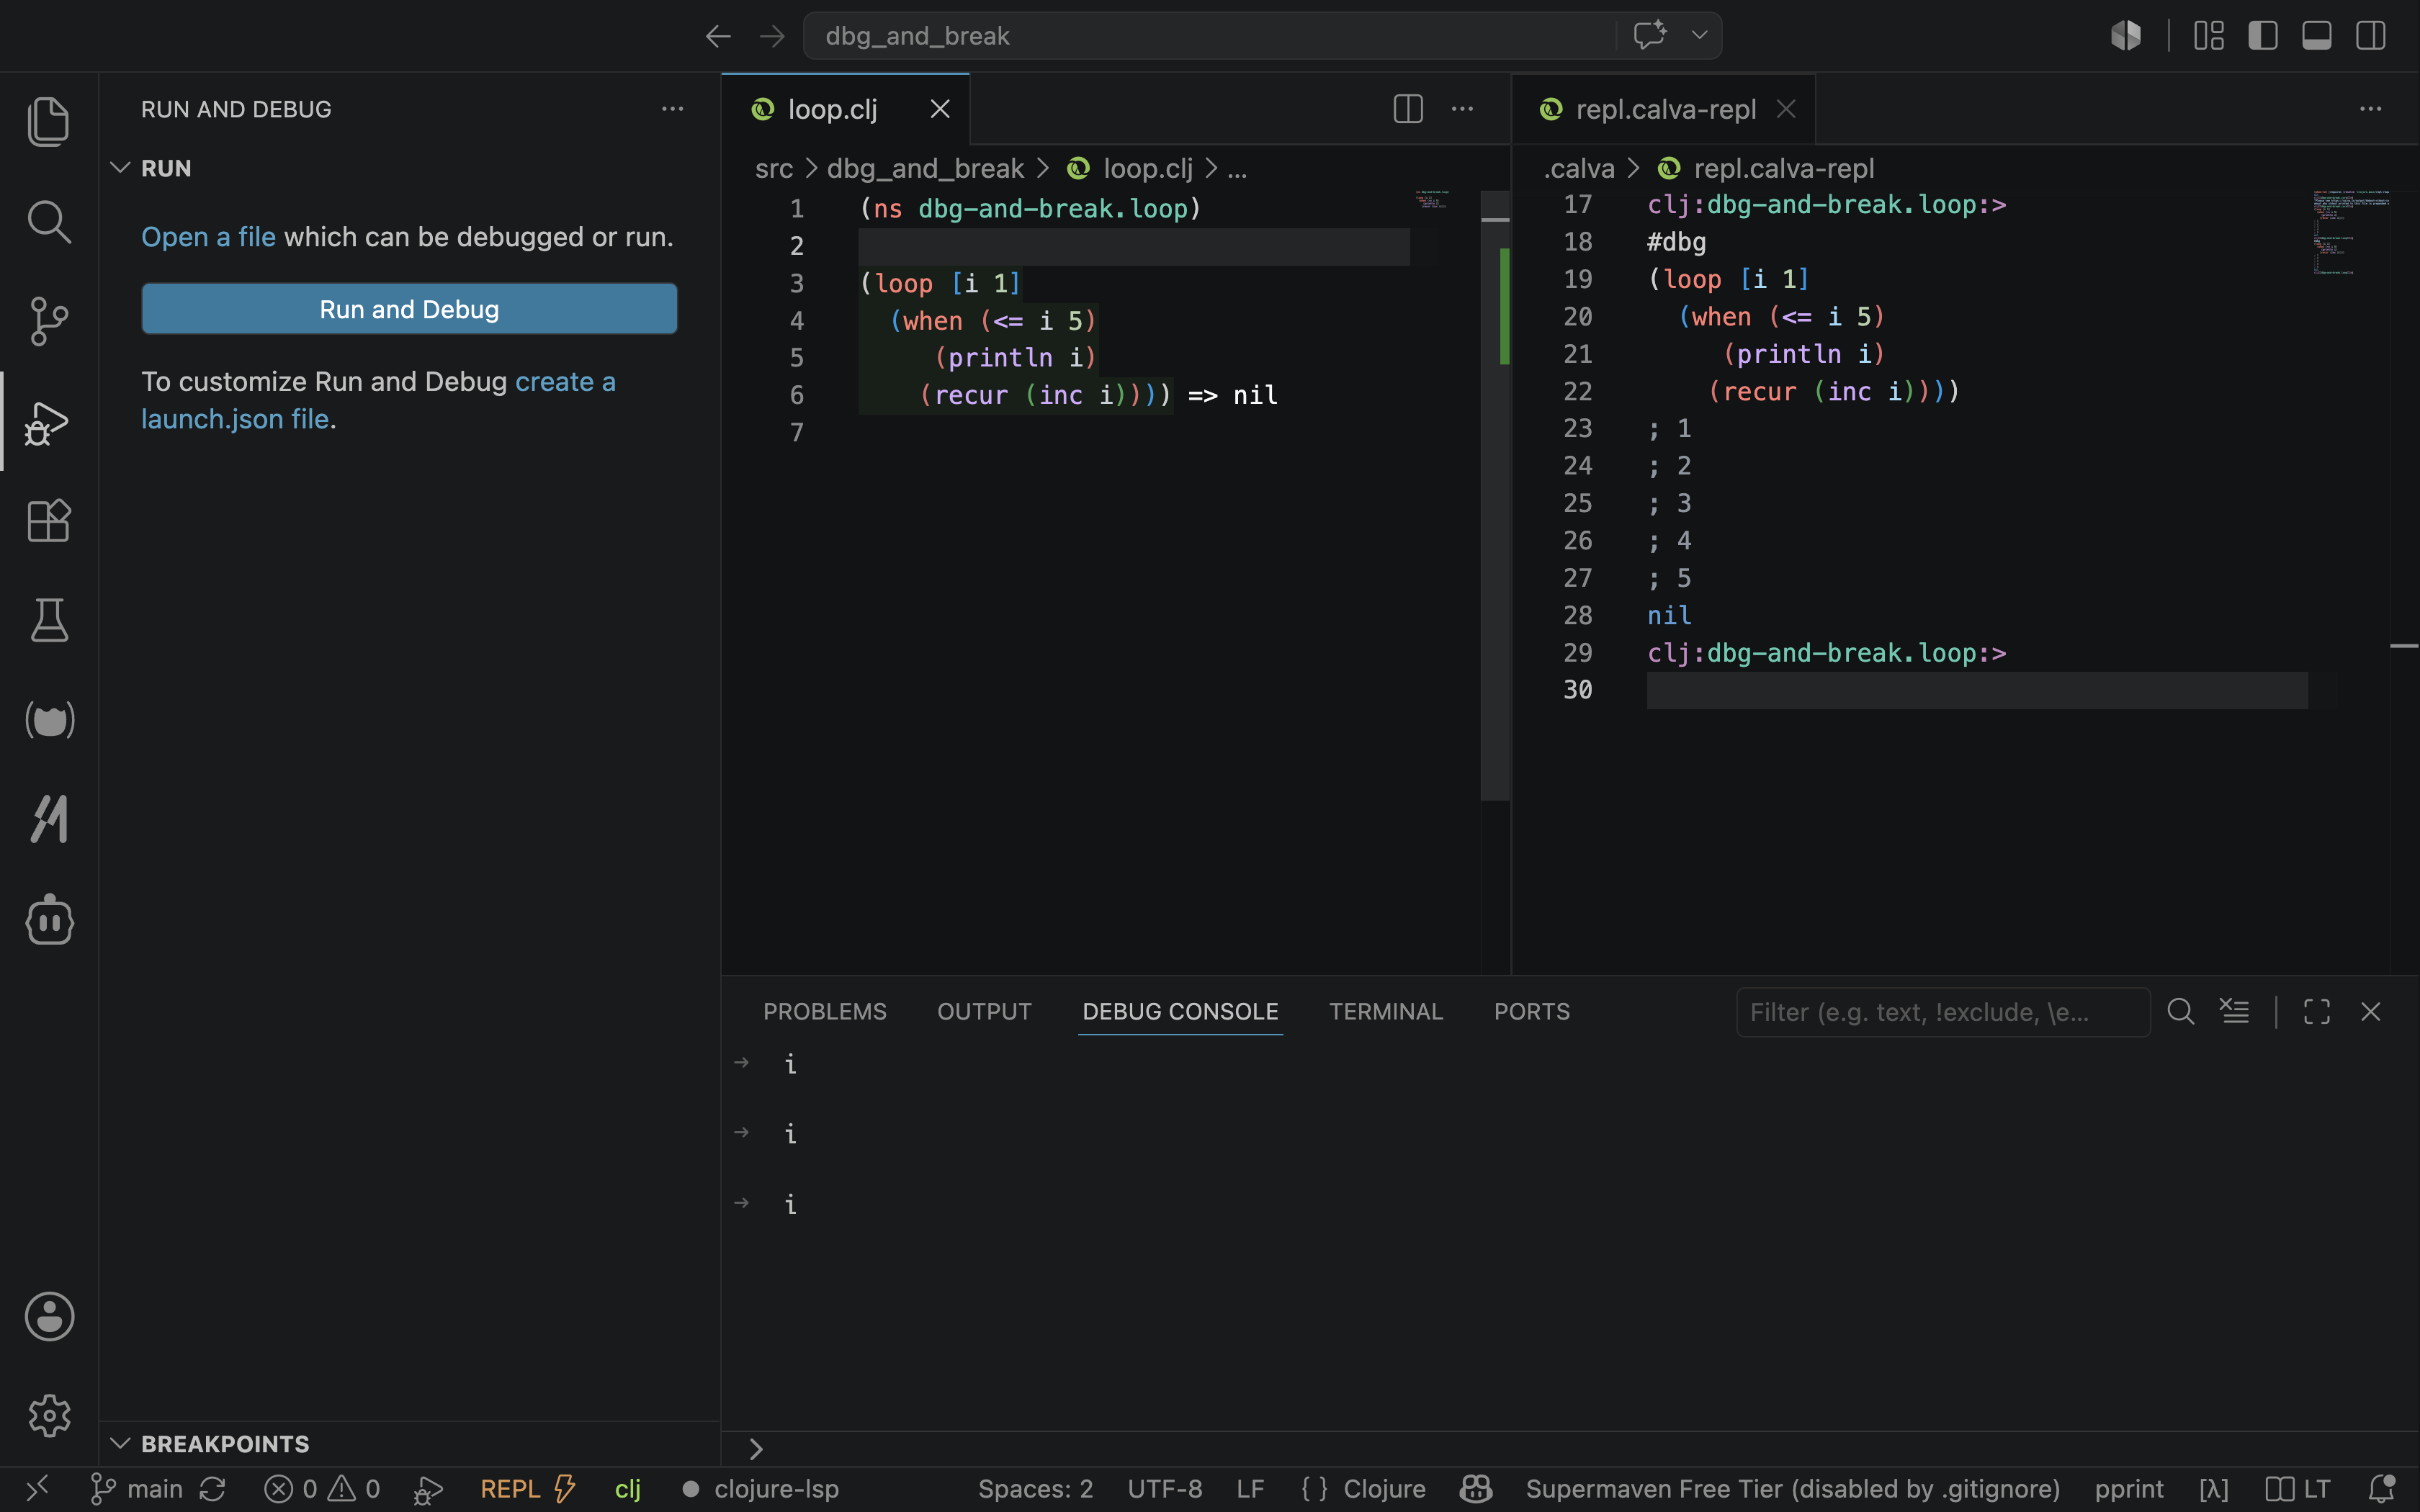Open the cat-face extension view
This screenshot has height=1512, width=2420.
point(49,720)
